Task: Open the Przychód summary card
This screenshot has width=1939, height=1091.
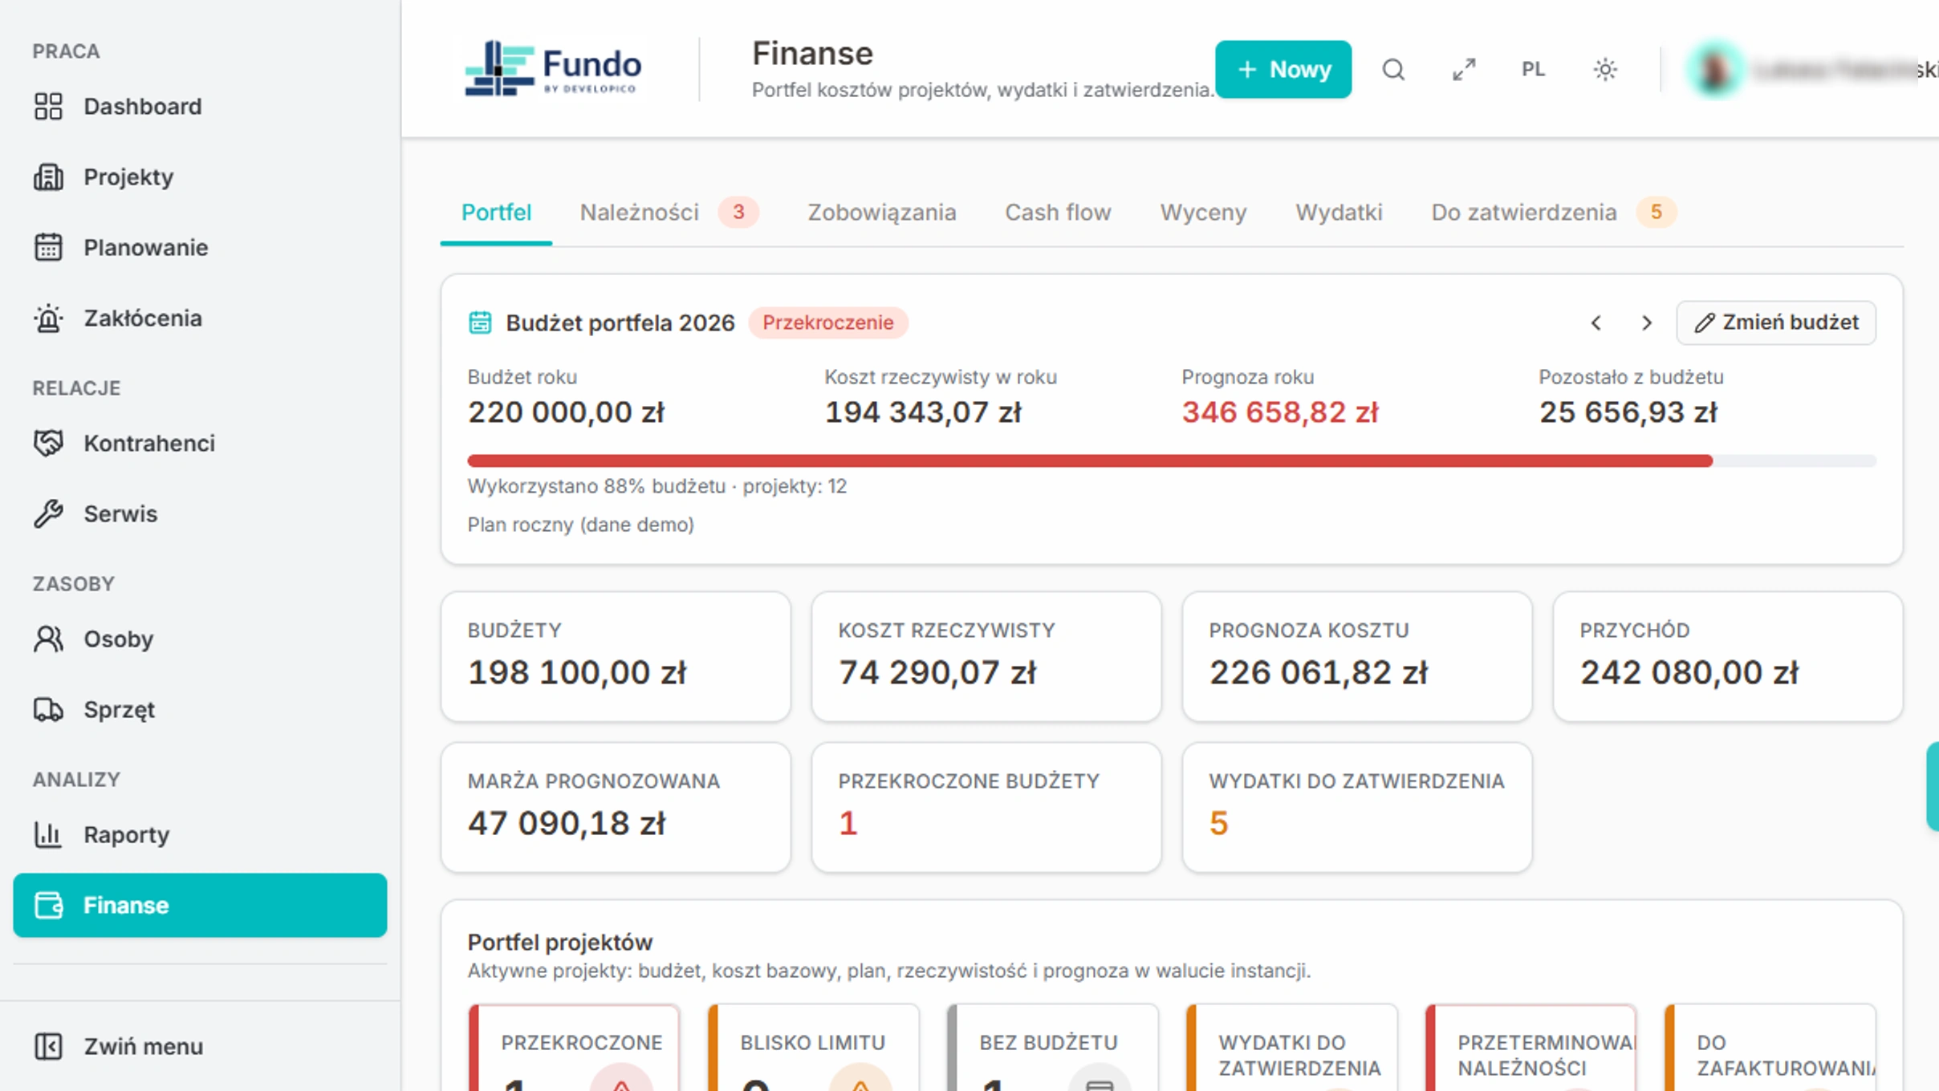Action: pyautogui.click(x=1728, y=656)
